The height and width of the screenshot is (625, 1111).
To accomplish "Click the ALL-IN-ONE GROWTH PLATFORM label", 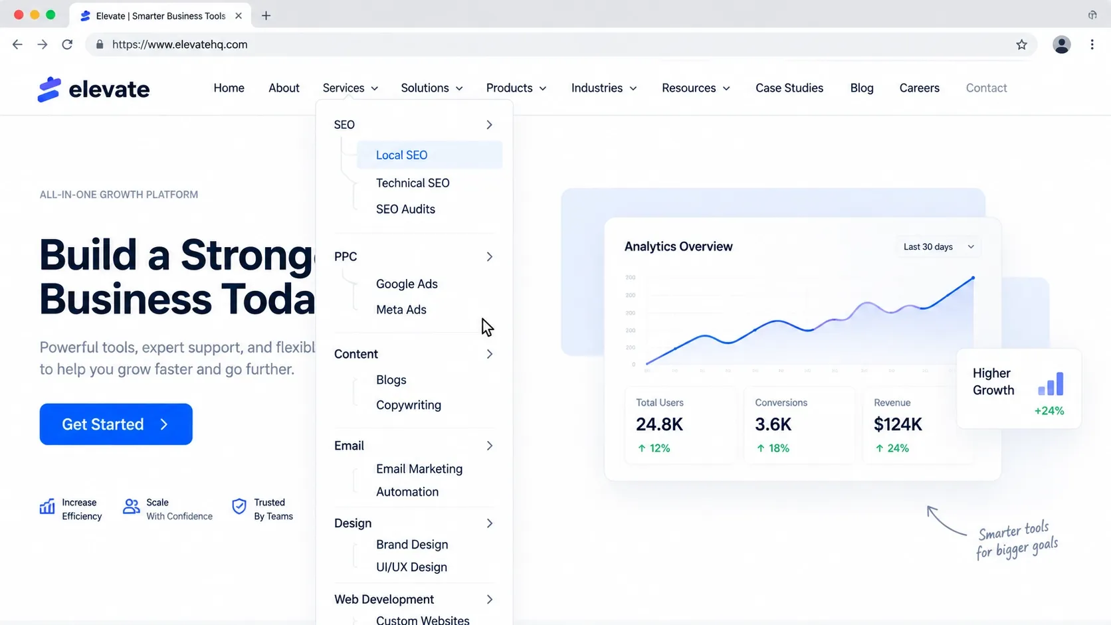I will (x=119, y=195).
